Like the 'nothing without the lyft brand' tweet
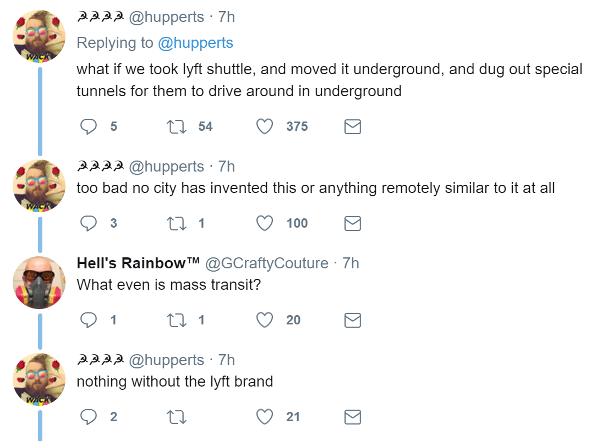 tap(265, 417)
